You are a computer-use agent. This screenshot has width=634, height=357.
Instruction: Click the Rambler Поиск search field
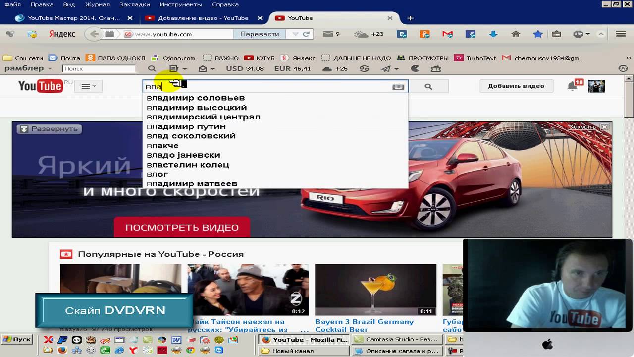pos(99,69)
